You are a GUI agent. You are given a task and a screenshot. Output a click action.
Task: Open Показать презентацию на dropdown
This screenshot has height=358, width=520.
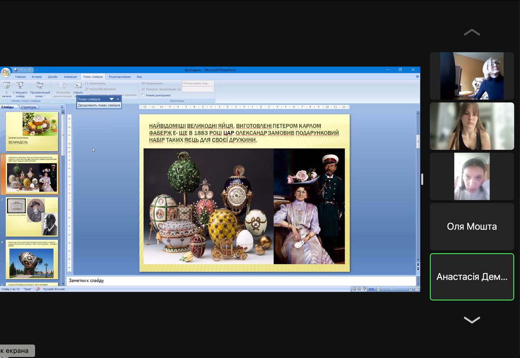(197, 89)
